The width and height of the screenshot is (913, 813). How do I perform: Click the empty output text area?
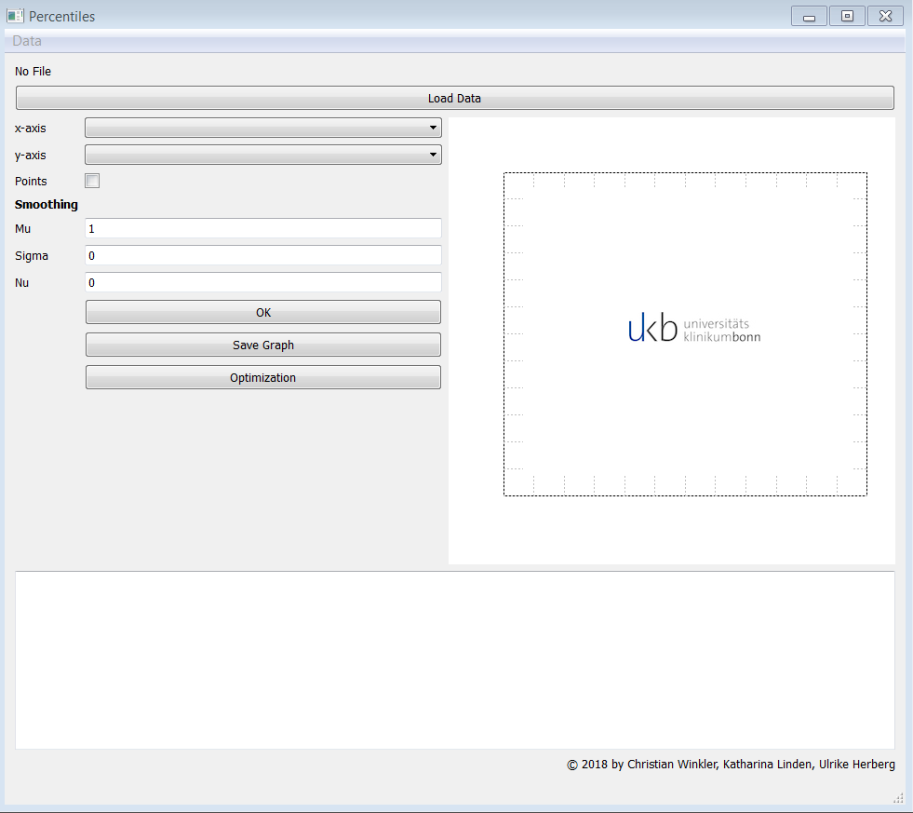(455, 659)
